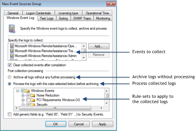Click the Apply button
This screenshot has width=195, height=131.
(103, 124)
